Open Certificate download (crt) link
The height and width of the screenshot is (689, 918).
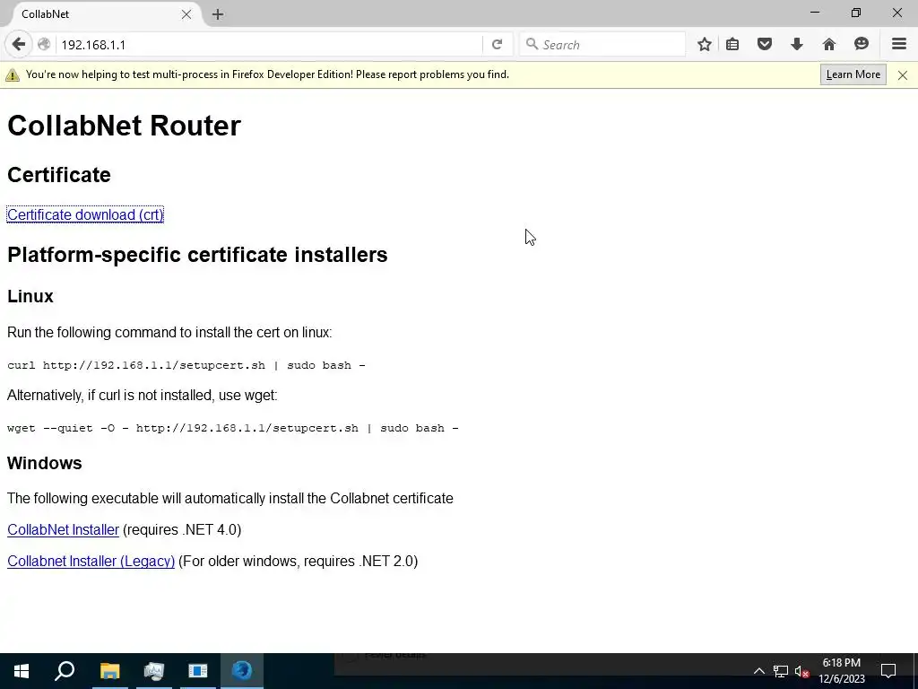[85, 215]
